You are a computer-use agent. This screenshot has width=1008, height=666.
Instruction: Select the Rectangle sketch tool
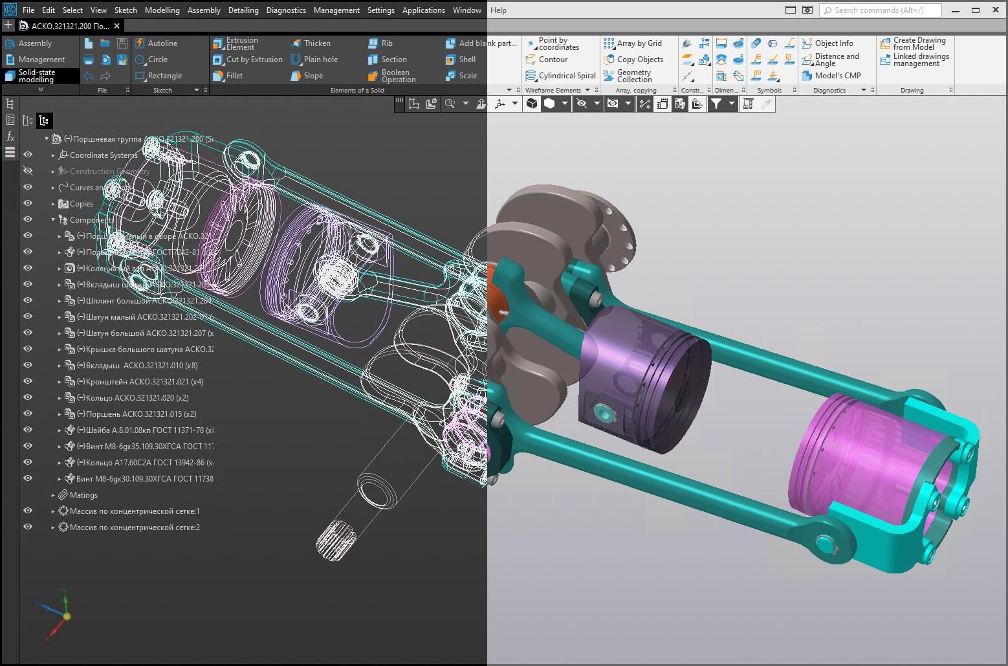pos(159,76)
